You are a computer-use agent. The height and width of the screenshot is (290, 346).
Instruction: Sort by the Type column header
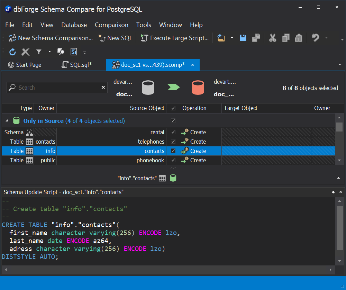(x=18, y=108)
